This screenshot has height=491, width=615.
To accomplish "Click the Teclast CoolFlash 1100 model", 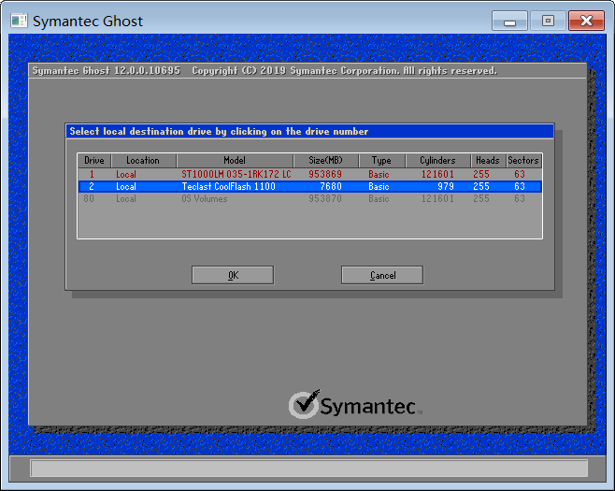I will click(x=228, y=186).
